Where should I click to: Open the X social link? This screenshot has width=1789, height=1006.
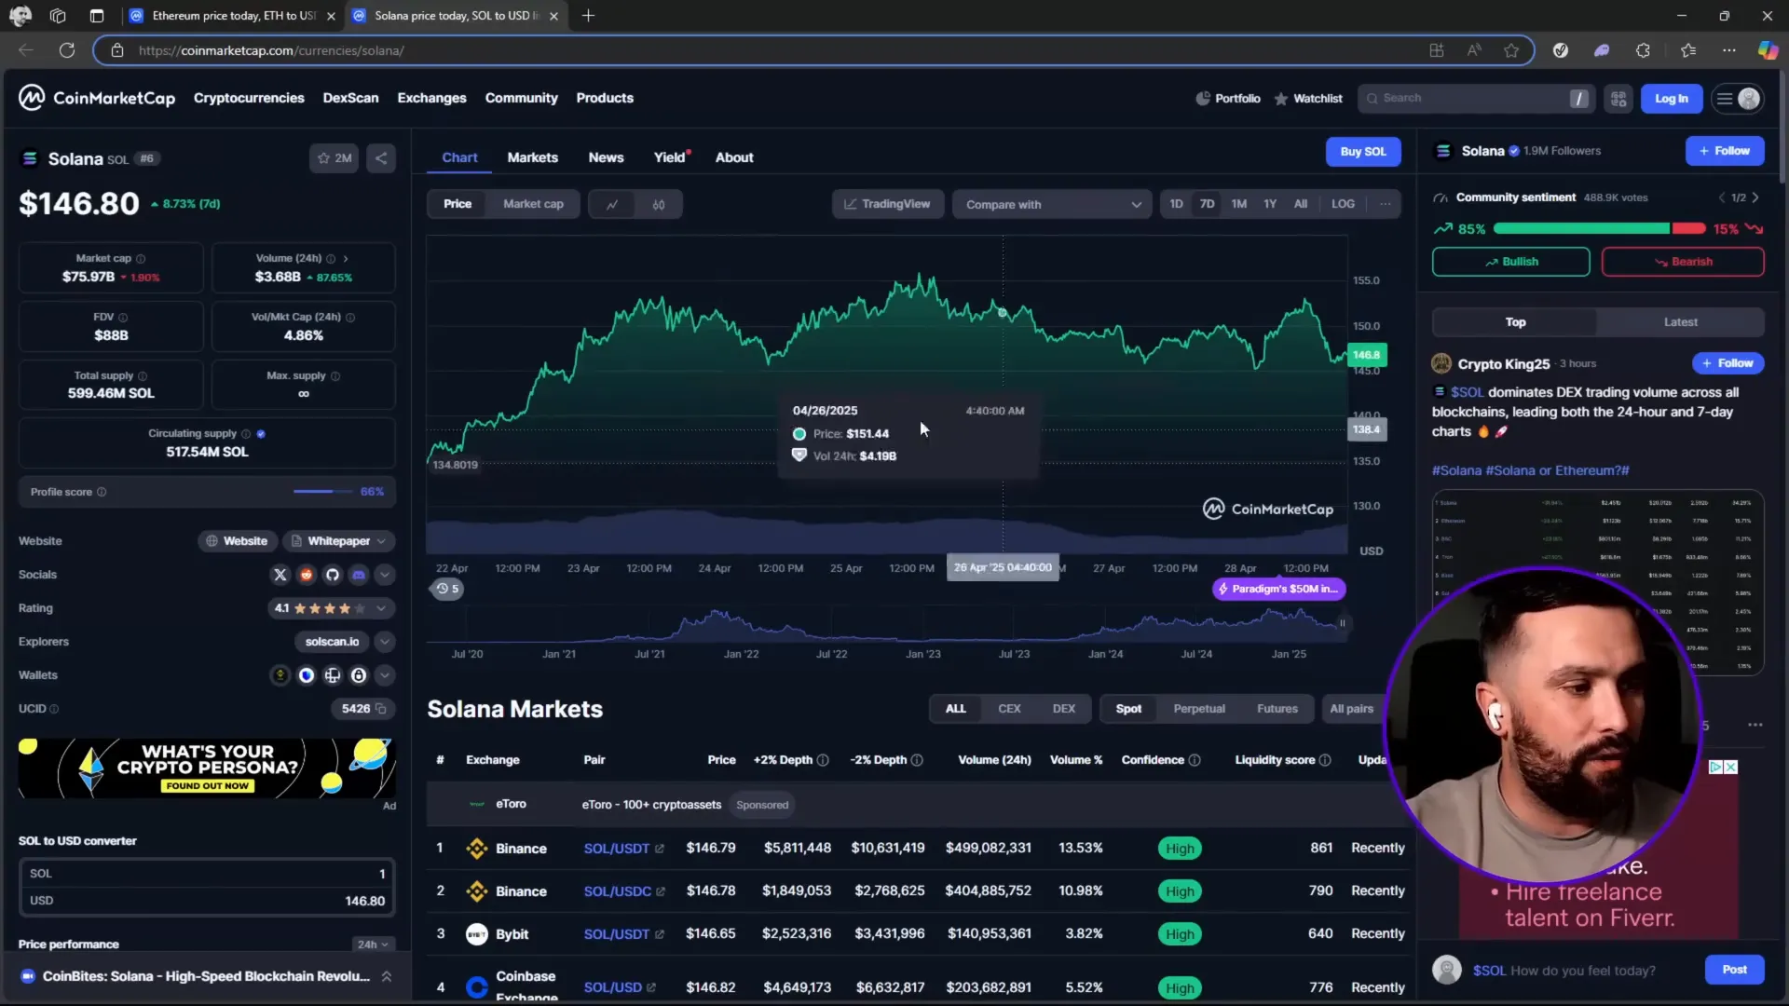[x=280, y=575]
